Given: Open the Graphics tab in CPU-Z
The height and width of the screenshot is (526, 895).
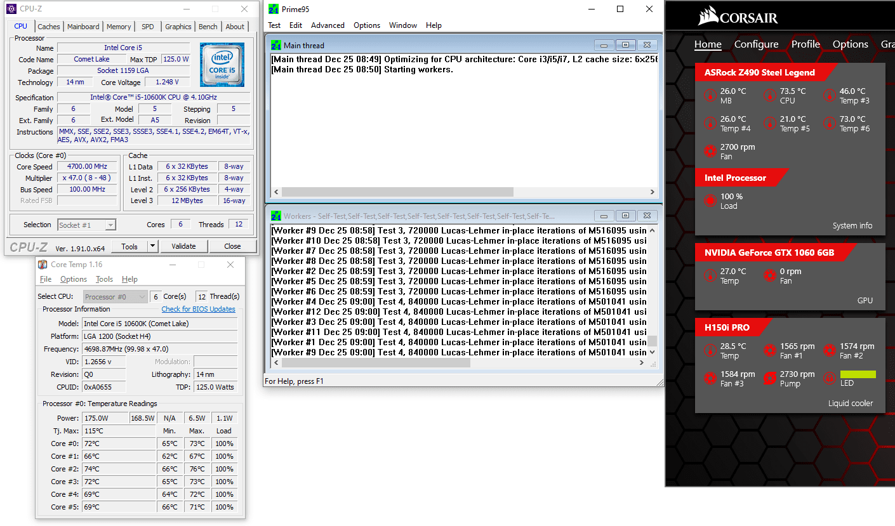Looking at the screenshot, I should pos(178,27).
